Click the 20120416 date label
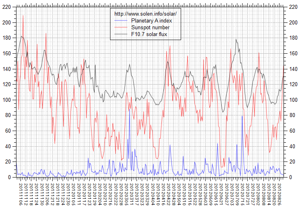The image size is (302, 212). click(x=163, y=194)
